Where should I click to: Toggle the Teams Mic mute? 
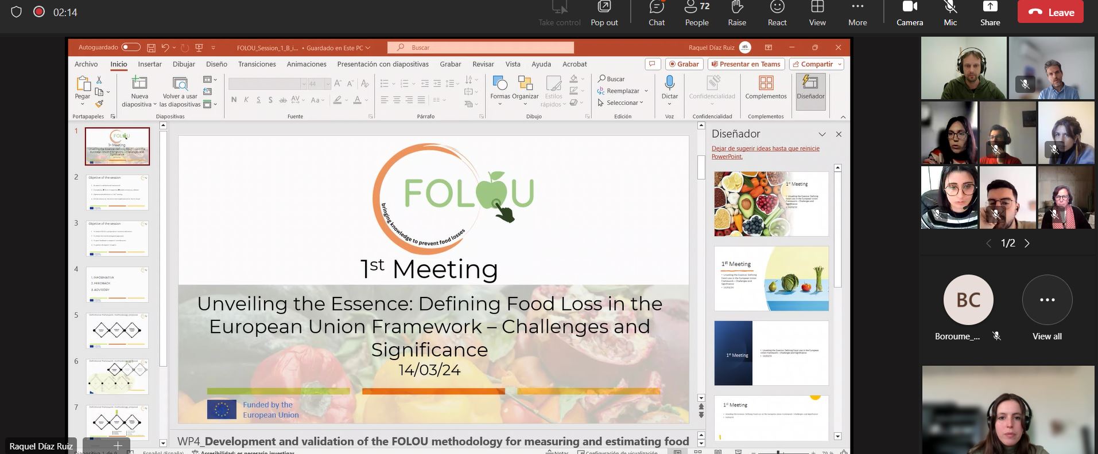tap(950, 14)
